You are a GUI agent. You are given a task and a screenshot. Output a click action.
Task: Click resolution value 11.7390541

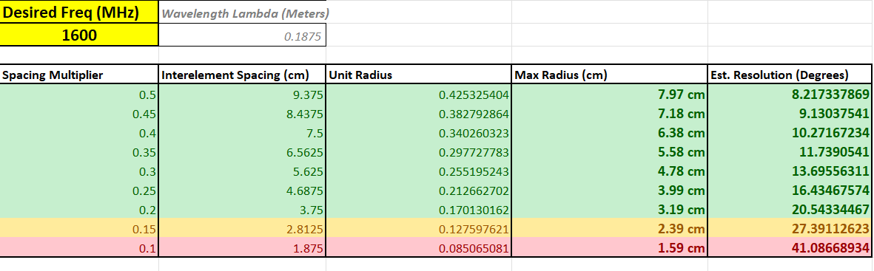(790, 152)
